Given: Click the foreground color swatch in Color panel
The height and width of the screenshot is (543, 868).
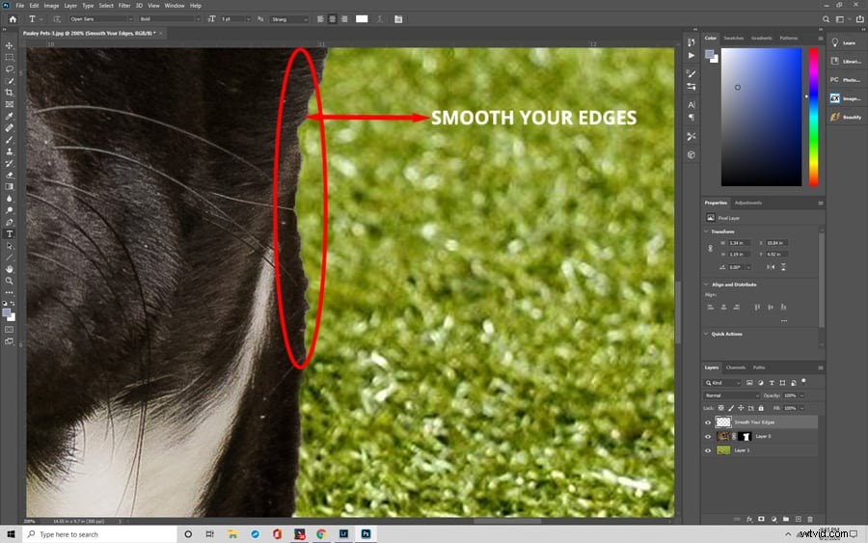Looking at the screenshot, I should (709, 54).
